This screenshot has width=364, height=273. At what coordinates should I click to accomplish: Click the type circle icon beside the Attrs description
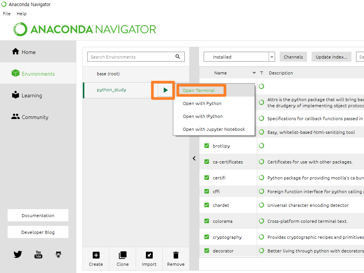point(261,102)
